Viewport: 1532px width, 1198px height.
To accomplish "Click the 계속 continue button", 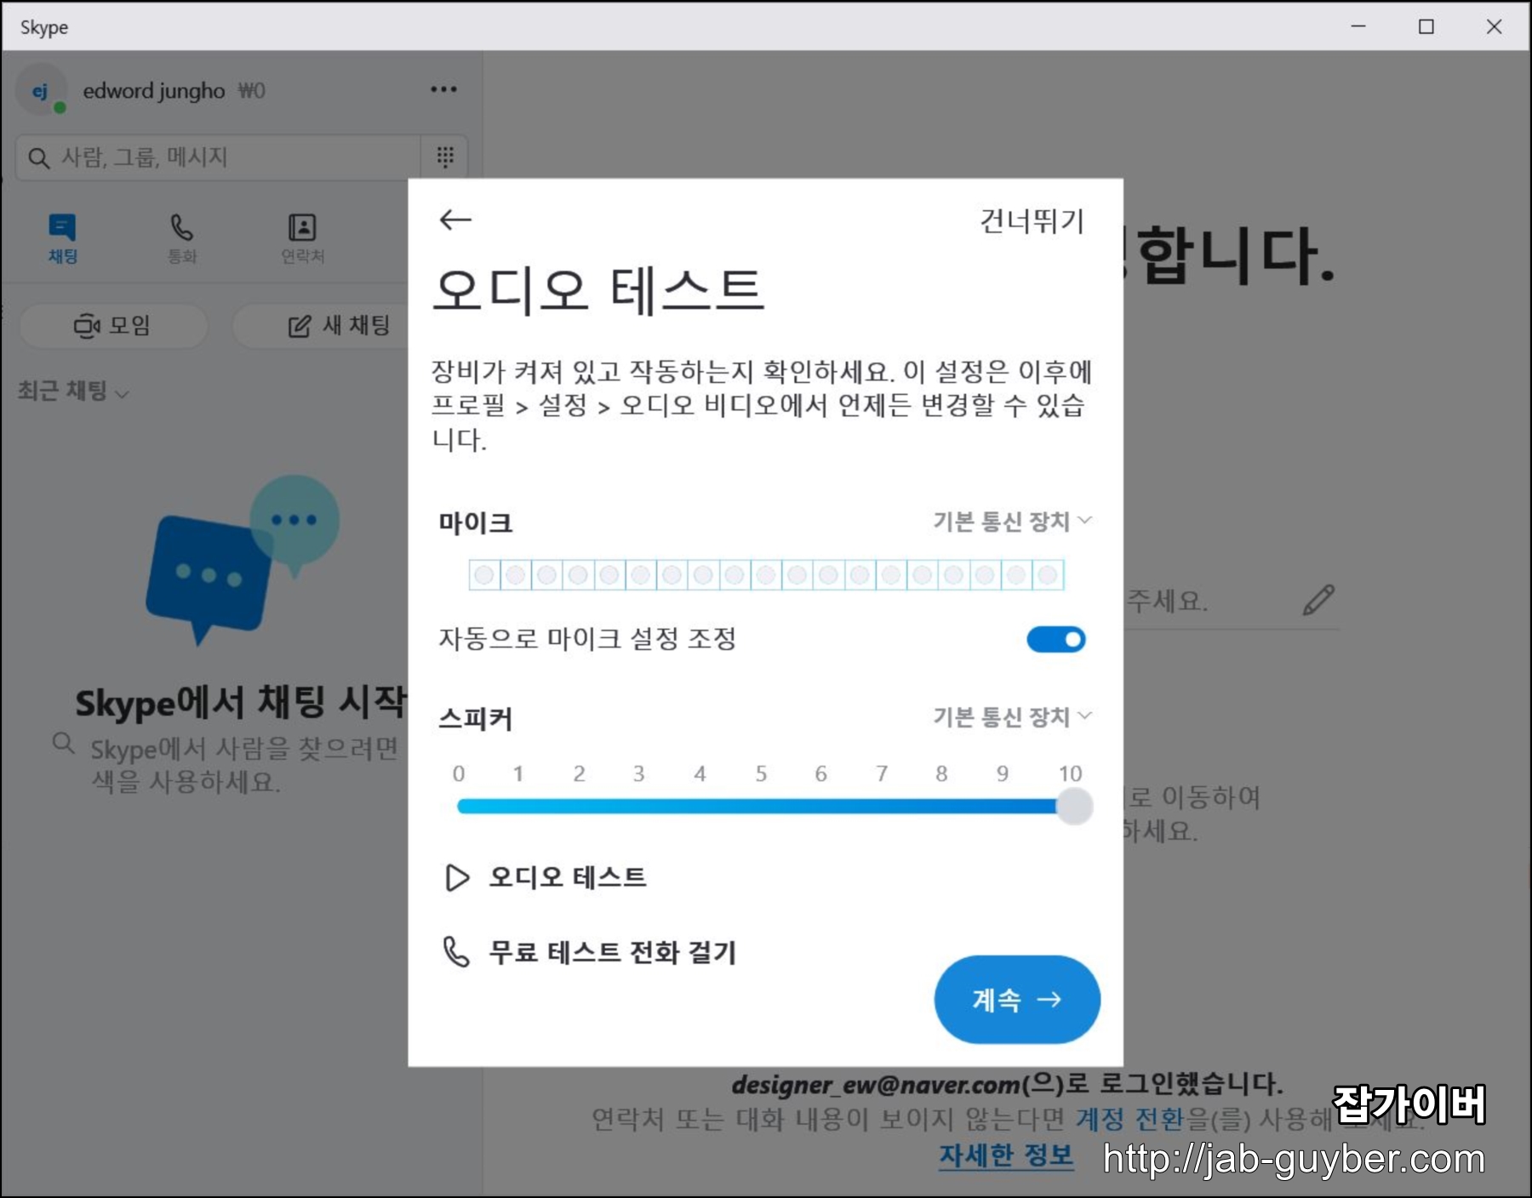I will tap(1017, 1000).
